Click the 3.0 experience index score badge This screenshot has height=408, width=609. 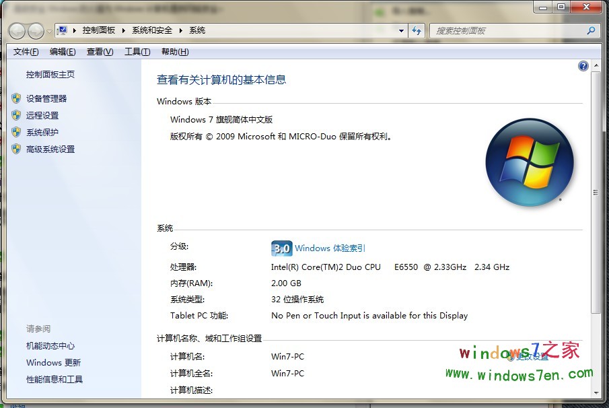click(x=281, y=248)
